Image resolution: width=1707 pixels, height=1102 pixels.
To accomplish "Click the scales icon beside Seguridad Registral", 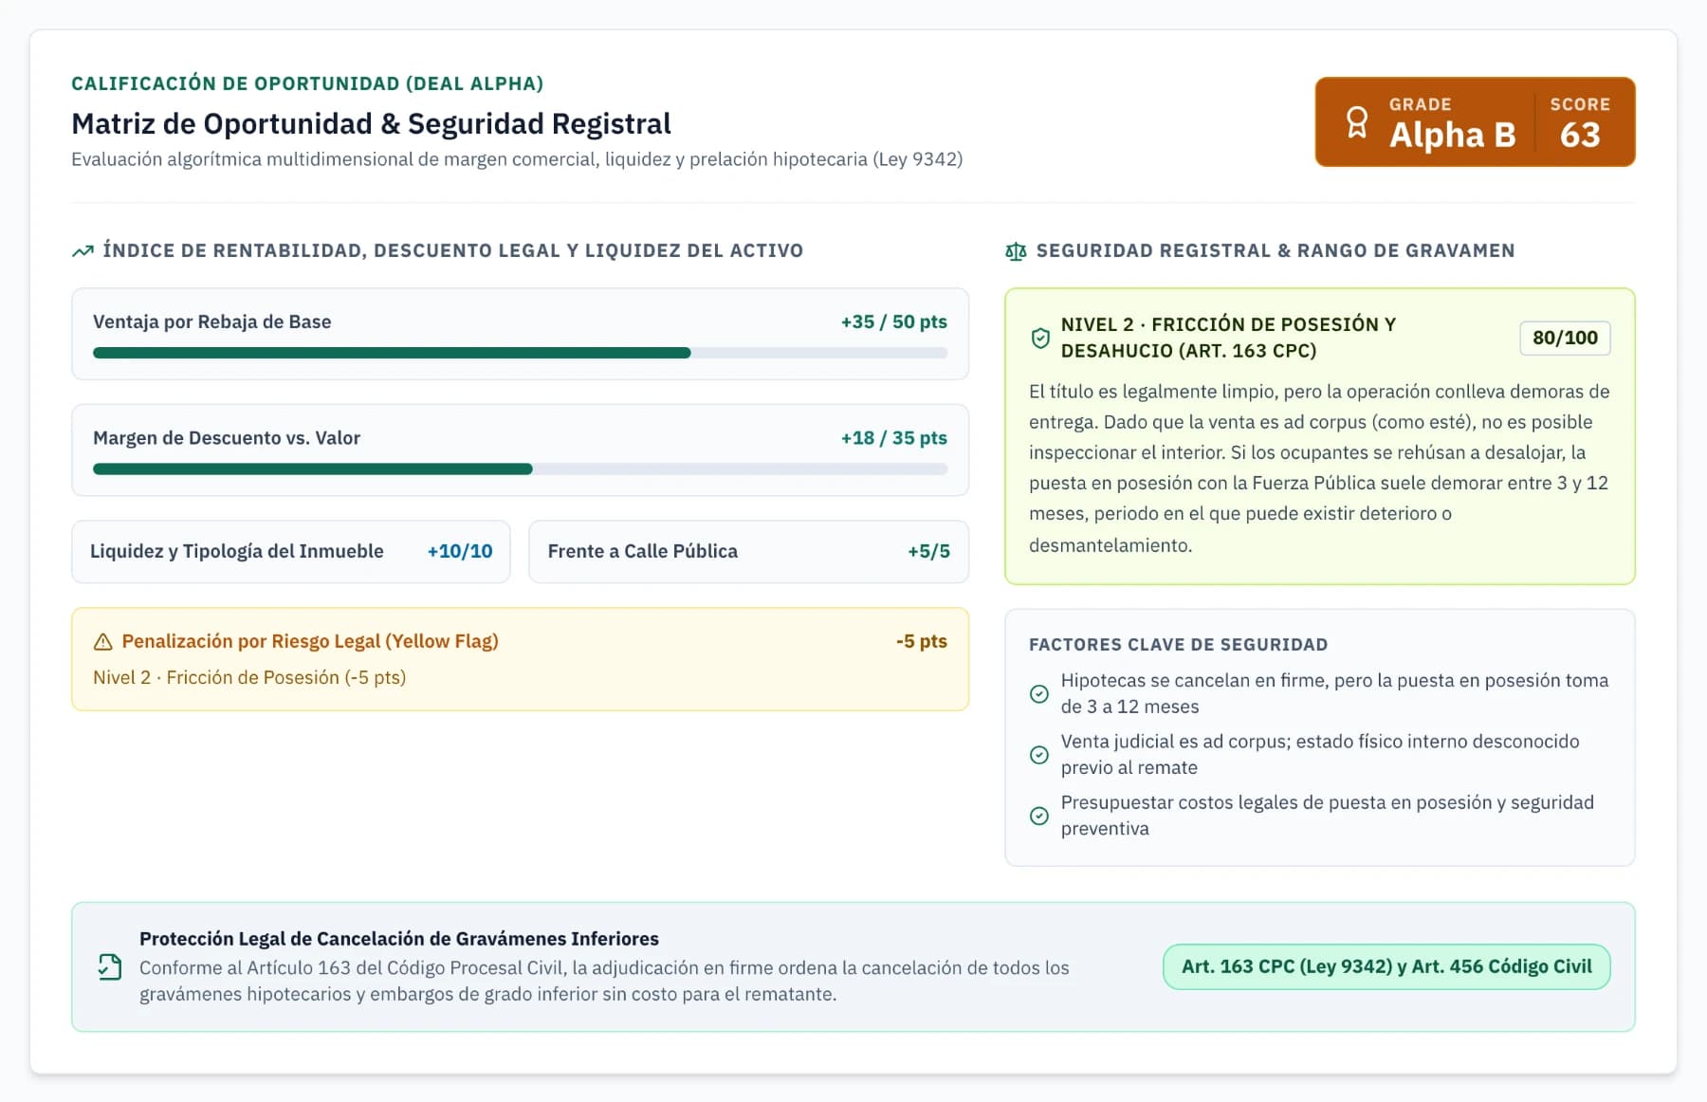I will [x=1016, y=251].
